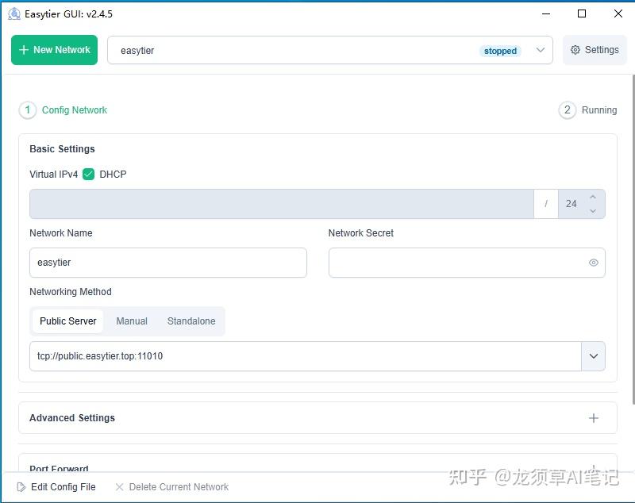Reveal Network Secret with eye icon
Screen dimensions: 635x503
tap(593, 263)
